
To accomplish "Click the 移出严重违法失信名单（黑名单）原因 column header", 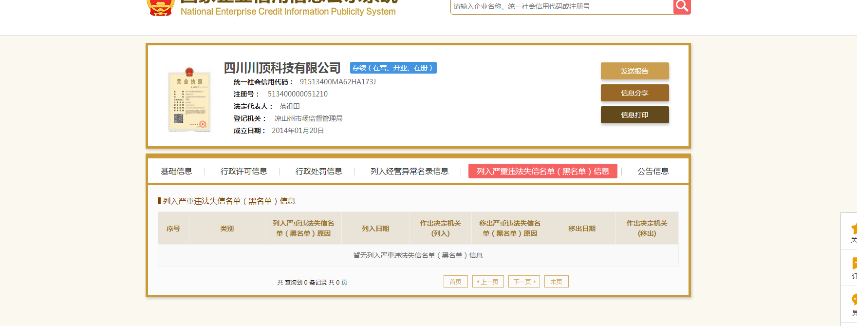I will [510, 228].
